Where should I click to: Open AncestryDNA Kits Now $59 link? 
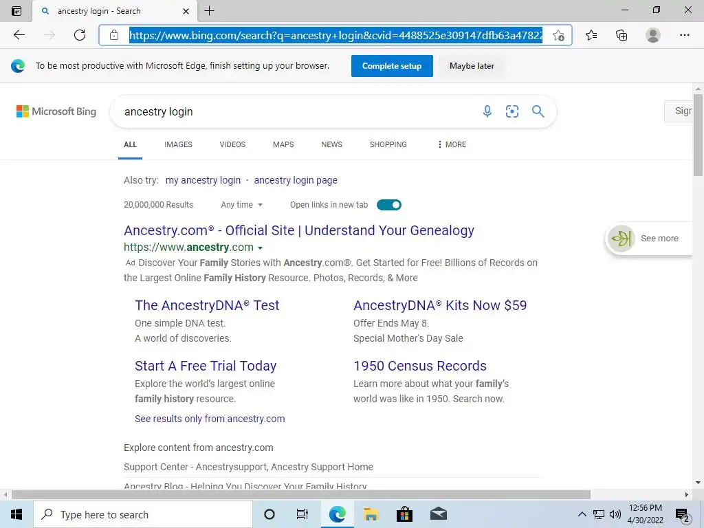point(440,305)
